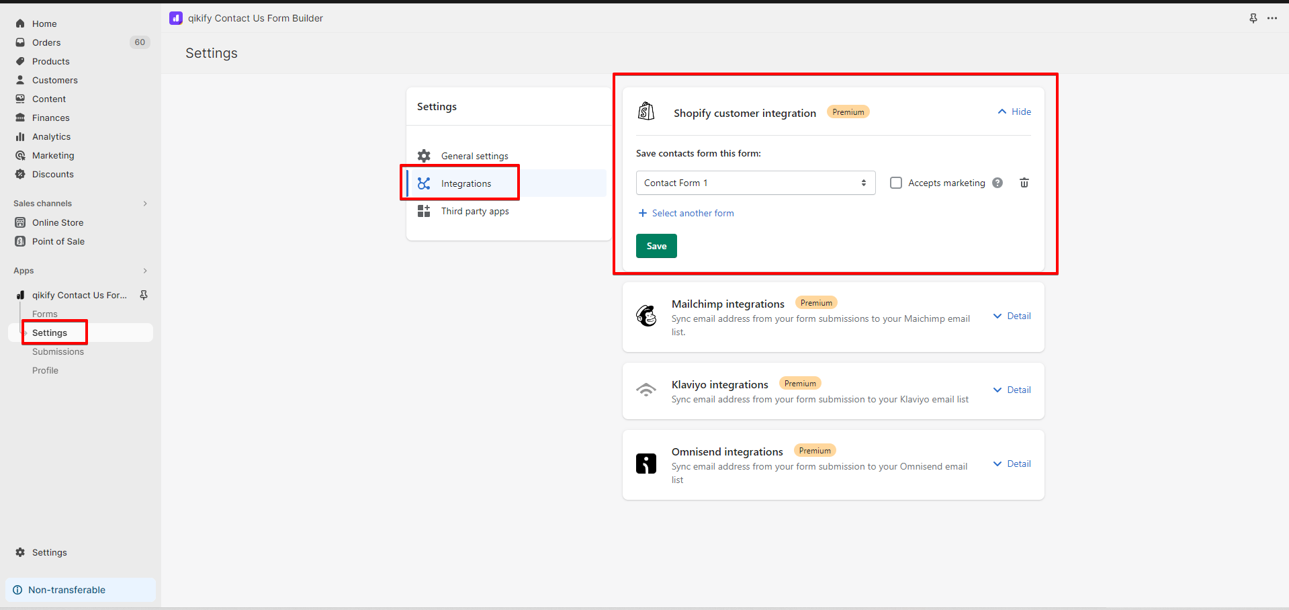Click the General settings gear icon
The height and width of the screenshot is (610, 1289).
coord(424,156)
